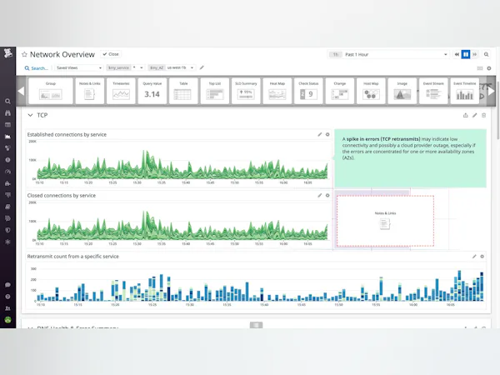The width and height of the screenshot is (500, 375).
Task: Edit the Established connections by service widget
Action: (x=319, y=134)
